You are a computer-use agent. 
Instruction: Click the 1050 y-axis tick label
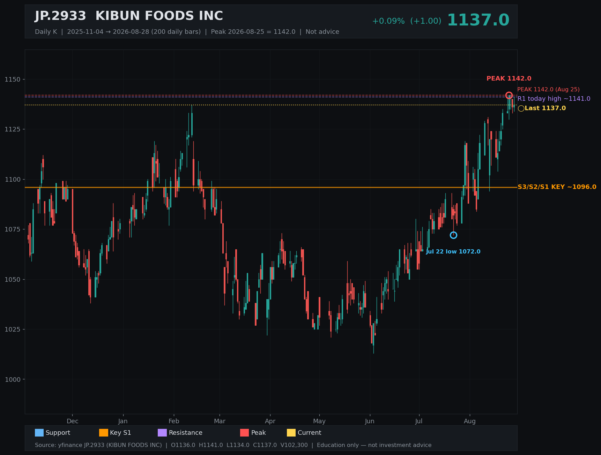coord(13,280)
